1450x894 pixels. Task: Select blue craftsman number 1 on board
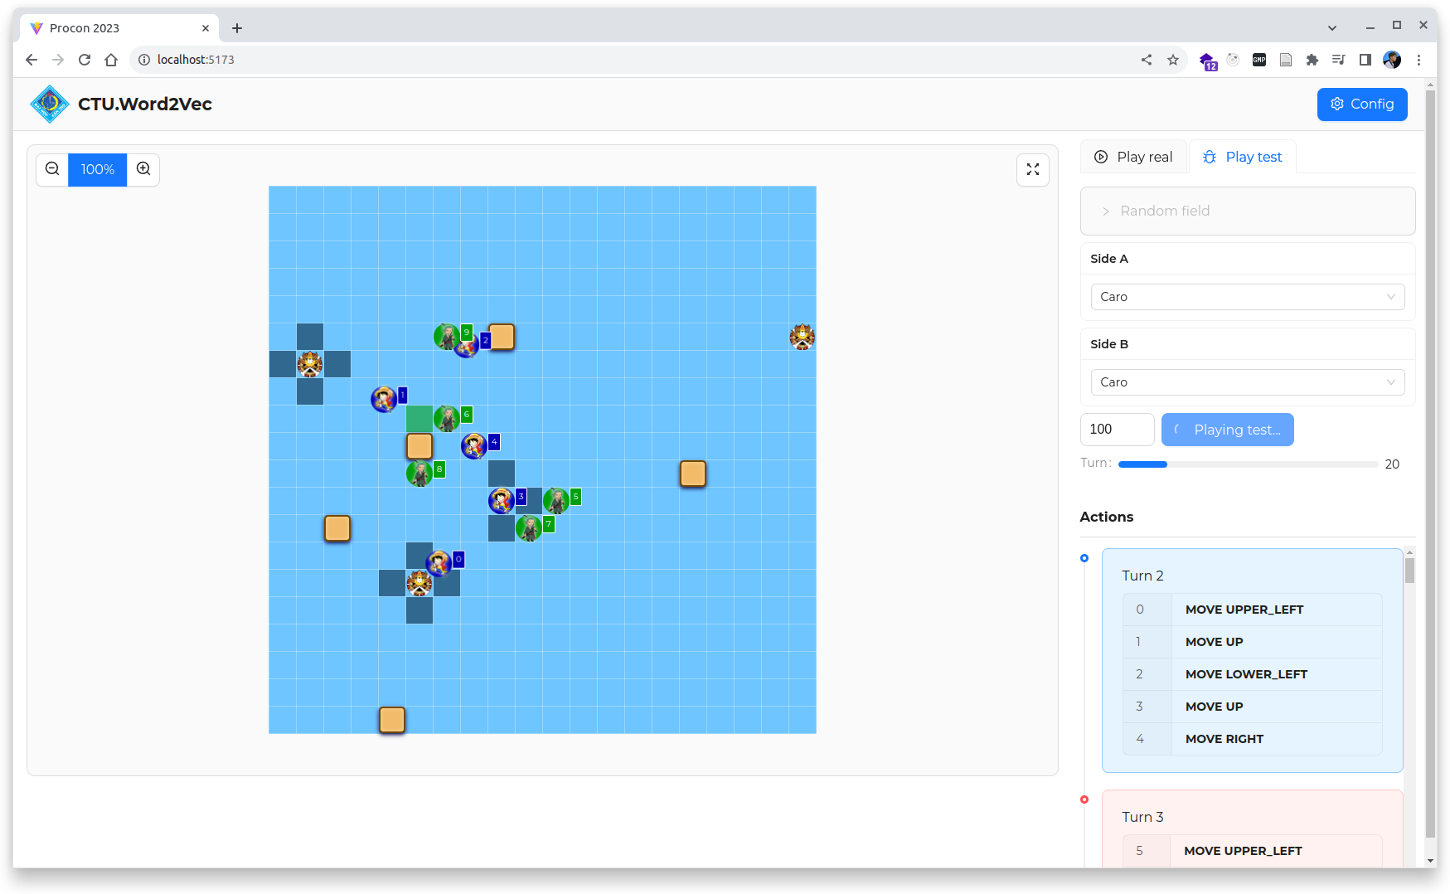384,400
